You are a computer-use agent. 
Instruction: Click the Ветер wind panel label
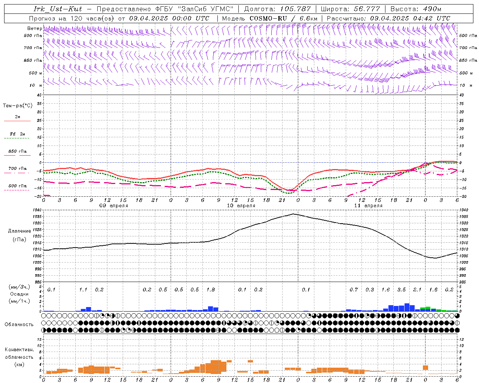34,28
